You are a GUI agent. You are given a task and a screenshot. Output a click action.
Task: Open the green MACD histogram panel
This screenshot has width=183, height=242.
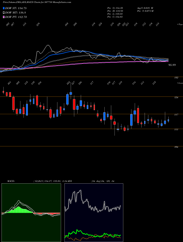(x=31, y=213)
